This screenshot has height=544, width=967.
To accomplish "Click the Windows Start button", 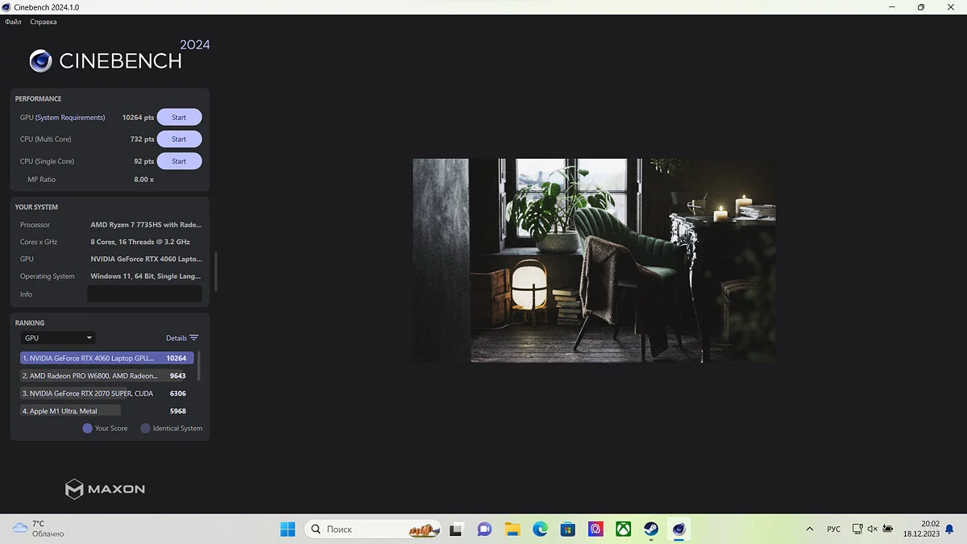I will (288, 529).
